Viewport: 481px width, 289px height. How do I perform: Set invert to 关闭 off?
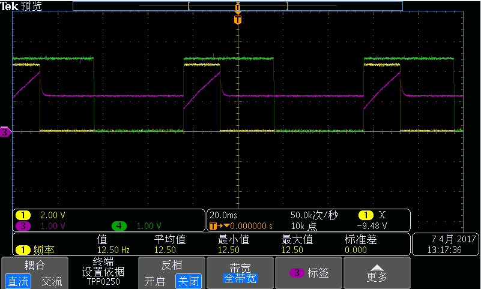(189, 281)
